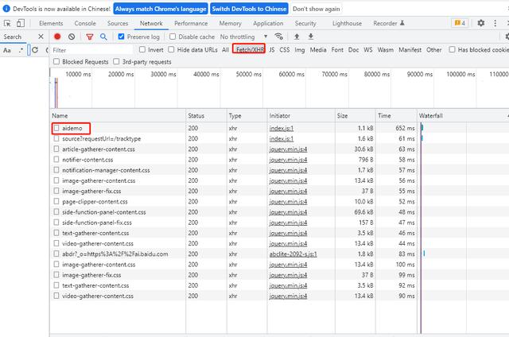
Task: Check the Hide data URLs option
Action: [172, 49]
